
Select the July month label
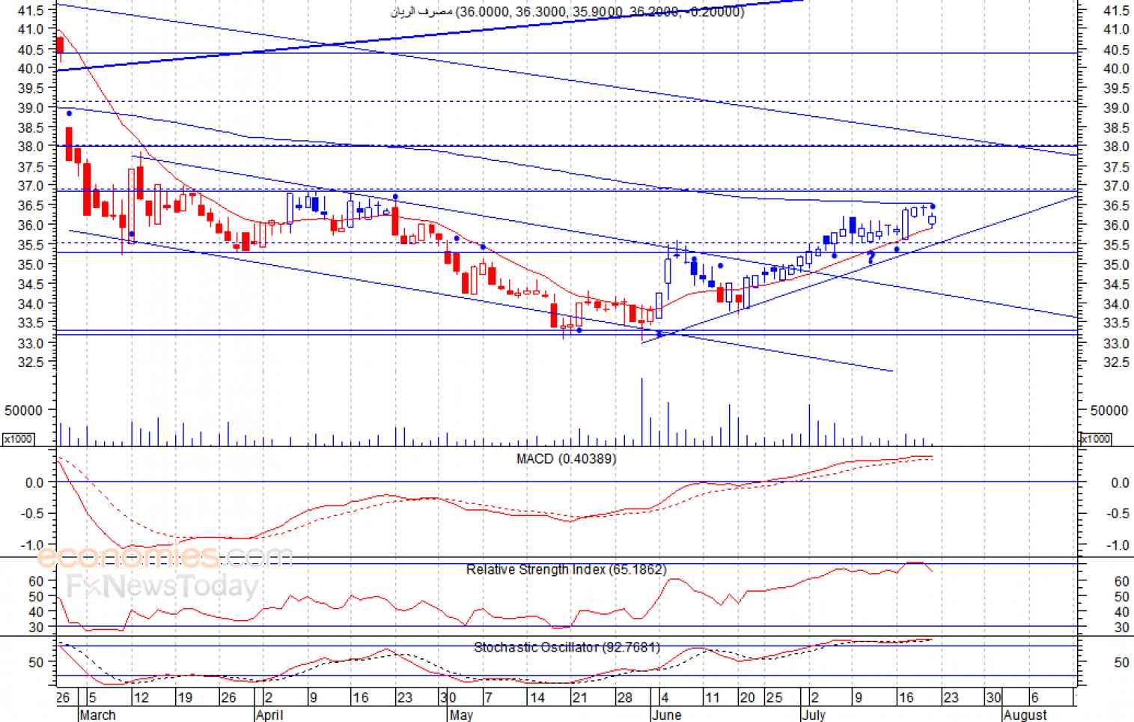tap(813, 715)
